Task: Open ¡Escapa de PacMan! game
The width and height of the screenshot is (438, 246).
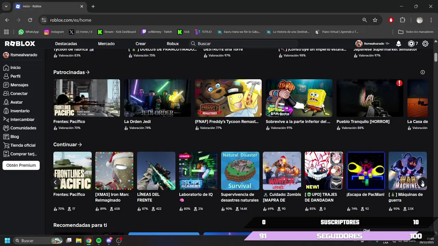Action: pos(366,171)
